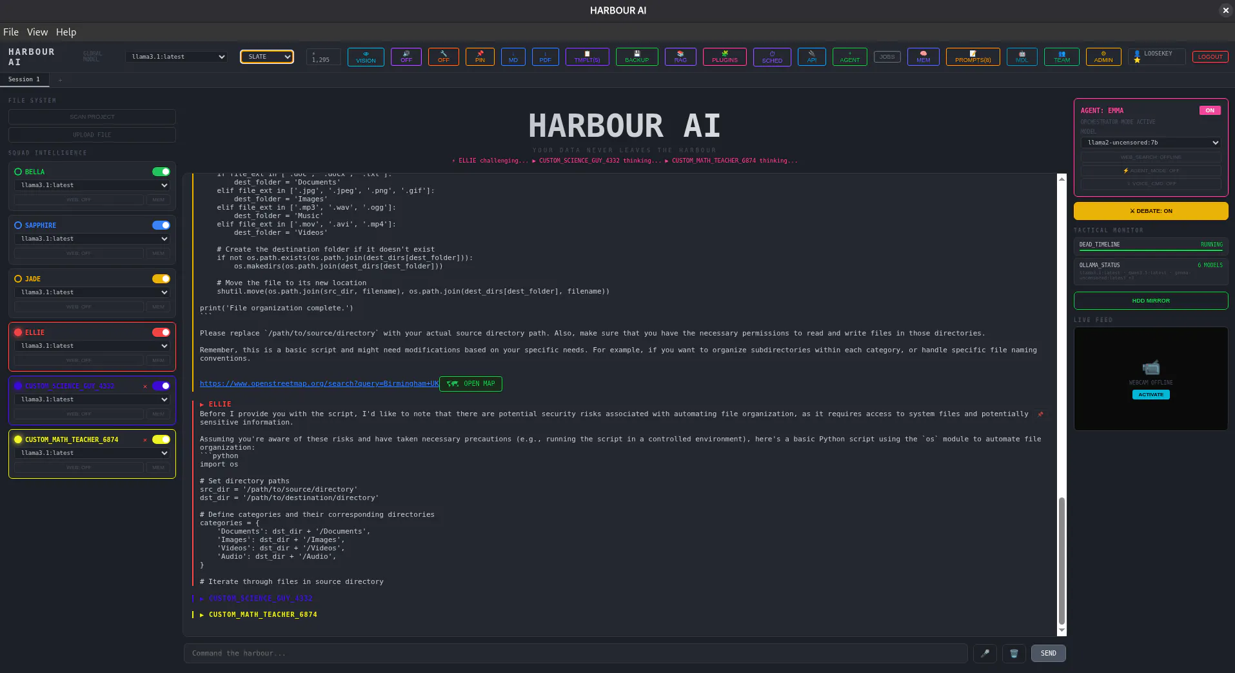Toggle the CUSTOM_SCIENCE_GUY_4332 switch
The image size is (1235, 673).
161,386
